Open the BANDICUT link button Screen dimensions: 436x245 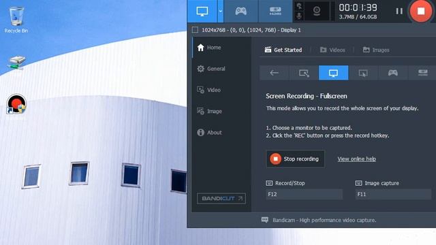pos(221,198)
